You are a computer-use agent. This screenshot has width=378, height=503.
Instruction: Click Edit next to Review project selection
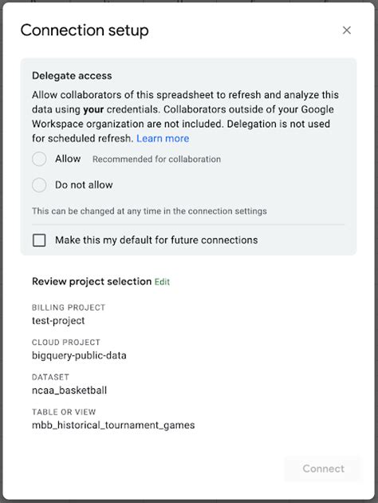162,282
